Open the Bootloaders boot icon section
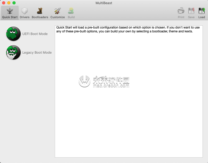The width and height of the screenshot is (208, 163). click(40, 13)
